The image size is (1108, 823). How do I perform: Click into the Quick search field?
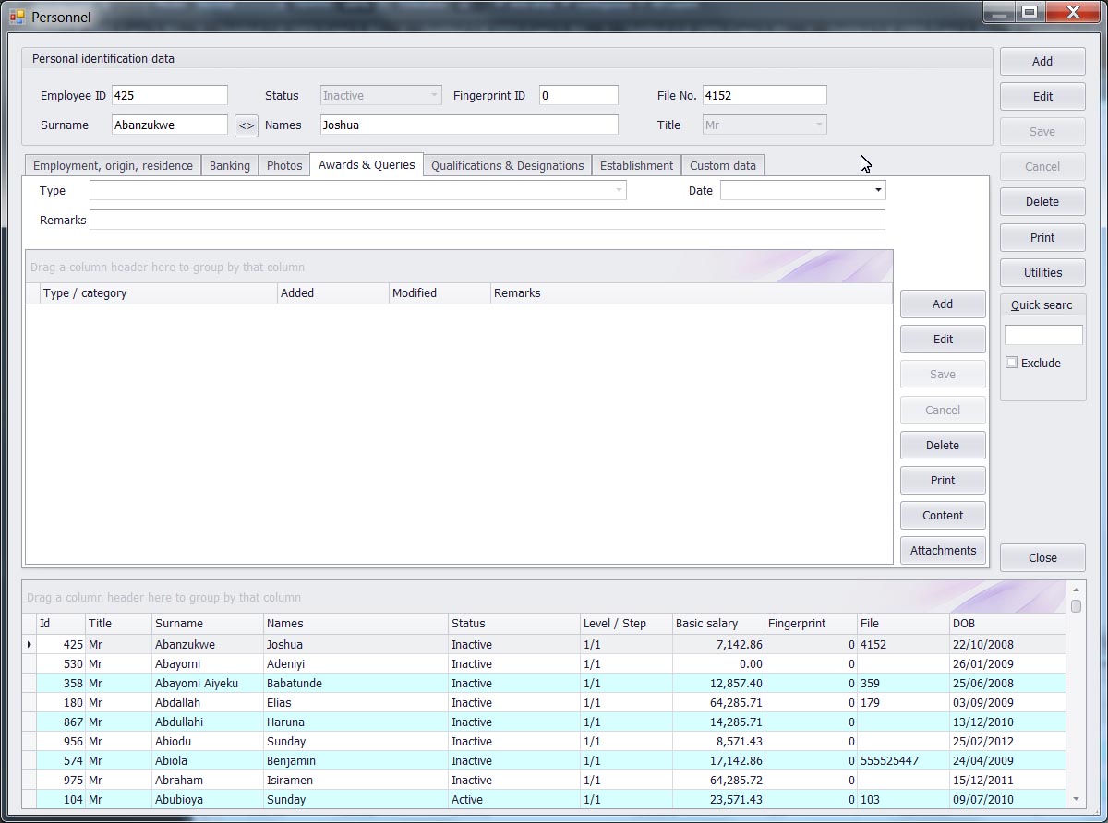point(1042,335)
